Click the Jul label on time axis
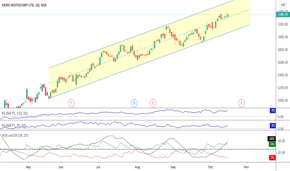 (98, 167)
